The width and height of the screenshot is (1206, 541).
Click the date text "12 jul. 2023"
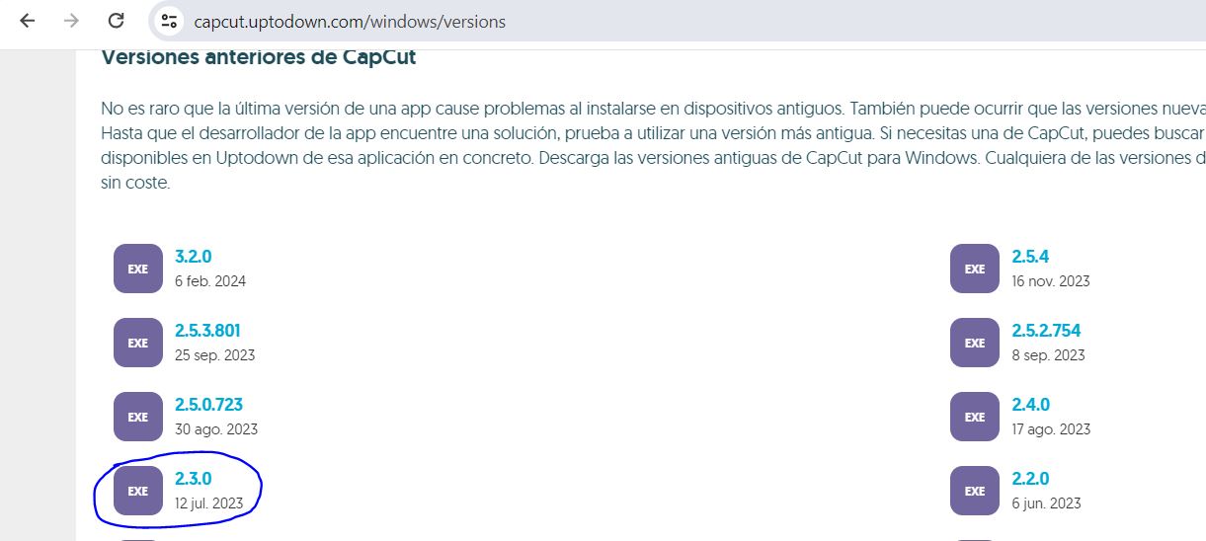coord(208,503)
